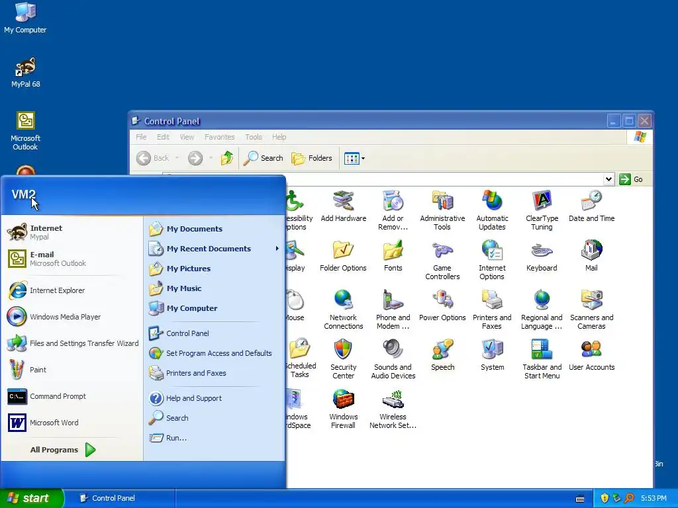The height and width of the screenshot is (508, 678).
Task: Click Control Panel taskbar button
Action: click(121, 498)
